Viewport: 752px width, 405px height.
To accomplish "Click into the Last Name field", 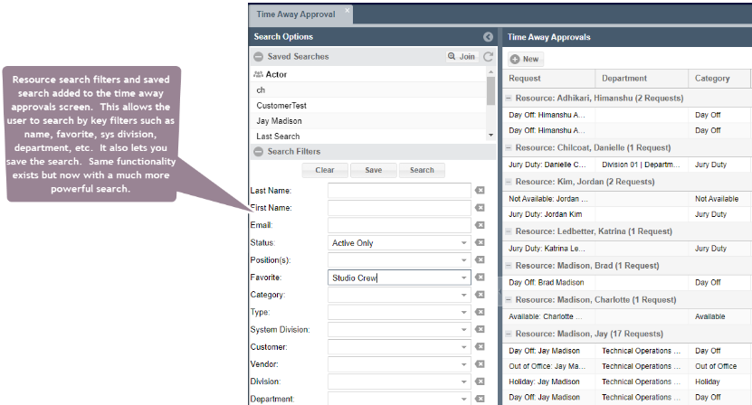I will tap(399, 190).
